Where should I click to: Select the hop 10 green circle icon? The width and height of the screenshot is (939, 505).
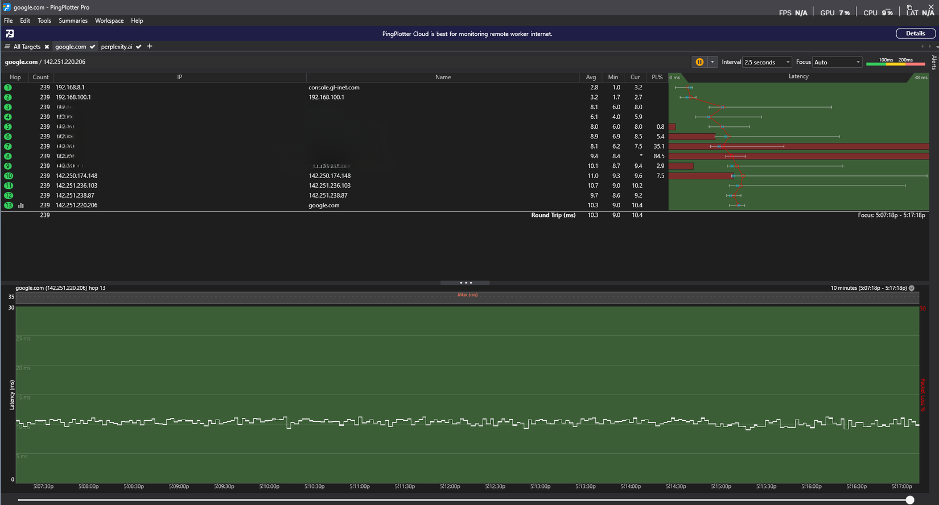coord(9,176)
